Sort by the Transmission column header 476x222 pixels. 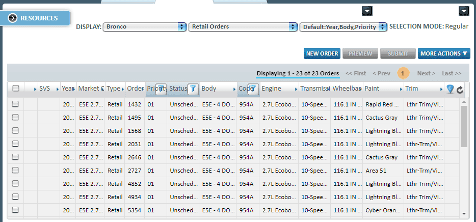(x=314, y=89)
